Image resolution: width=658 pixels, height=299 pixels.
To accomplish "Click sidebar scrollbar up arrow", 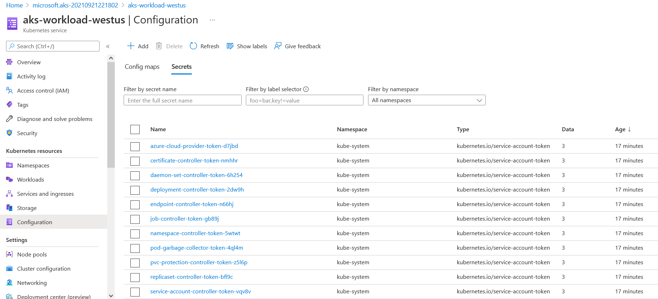I will click(111, 58).
